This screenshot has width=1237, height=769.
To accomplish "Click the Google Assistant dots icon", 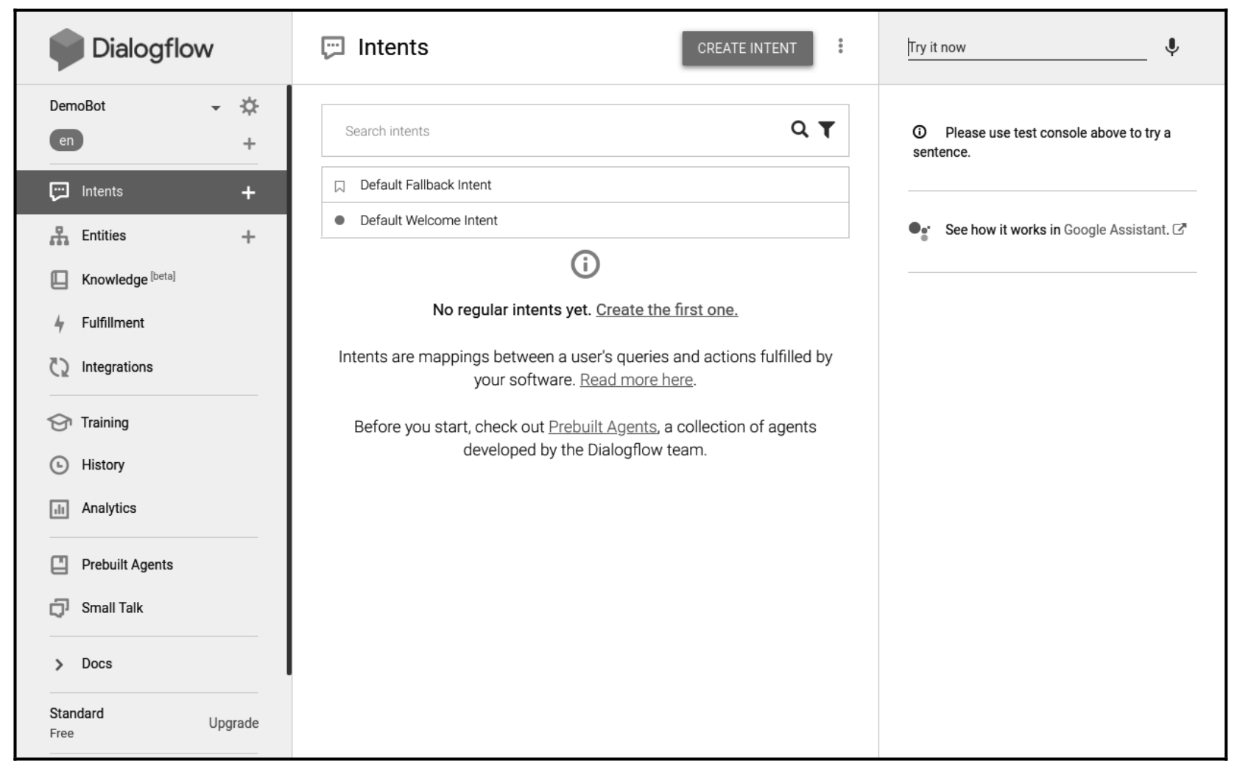I will click(919, 231).
